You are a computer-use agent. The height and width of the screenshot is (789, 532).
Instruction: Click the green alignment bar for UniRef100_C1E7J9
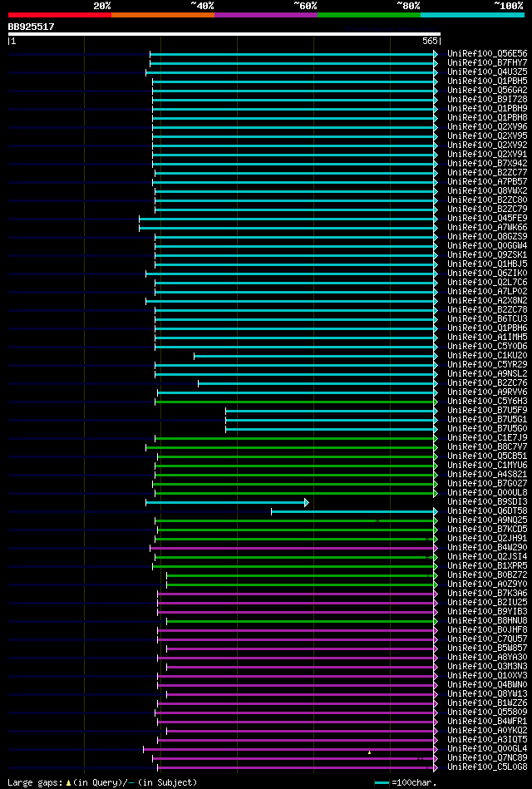tap(296, 438)
